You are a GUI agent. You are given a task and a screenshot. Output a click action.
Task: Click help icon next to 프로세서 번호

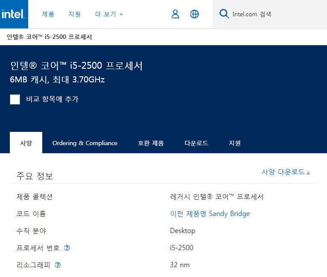click(x=67, y=248)
